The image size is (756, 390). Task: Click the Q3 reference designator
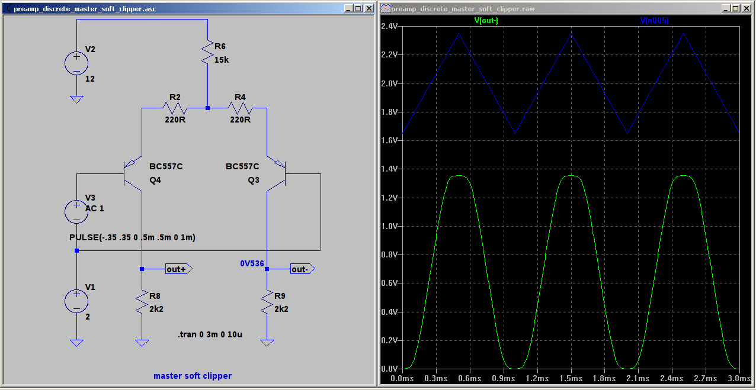[254, 181]
